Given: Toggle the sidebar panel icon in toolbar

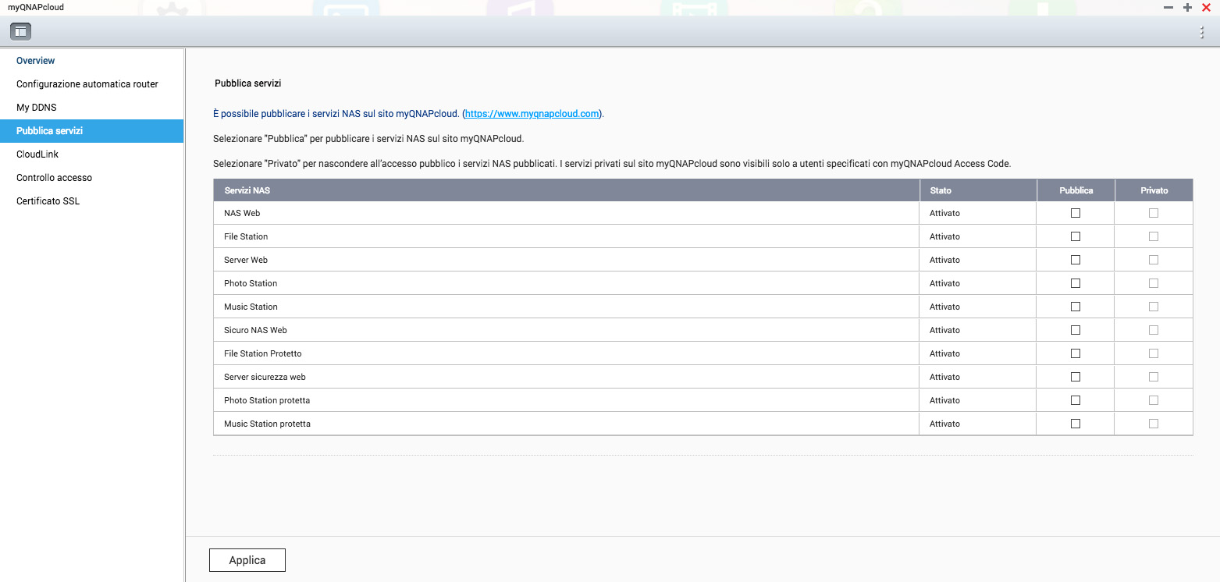Looking at the screenshot, I should (x=20, y=32).
